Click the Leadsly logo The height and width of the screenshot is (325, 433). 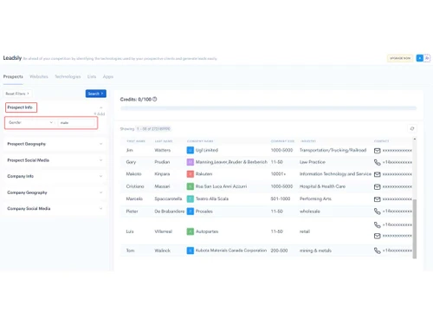pyautogui.click(x=12, y=58)
